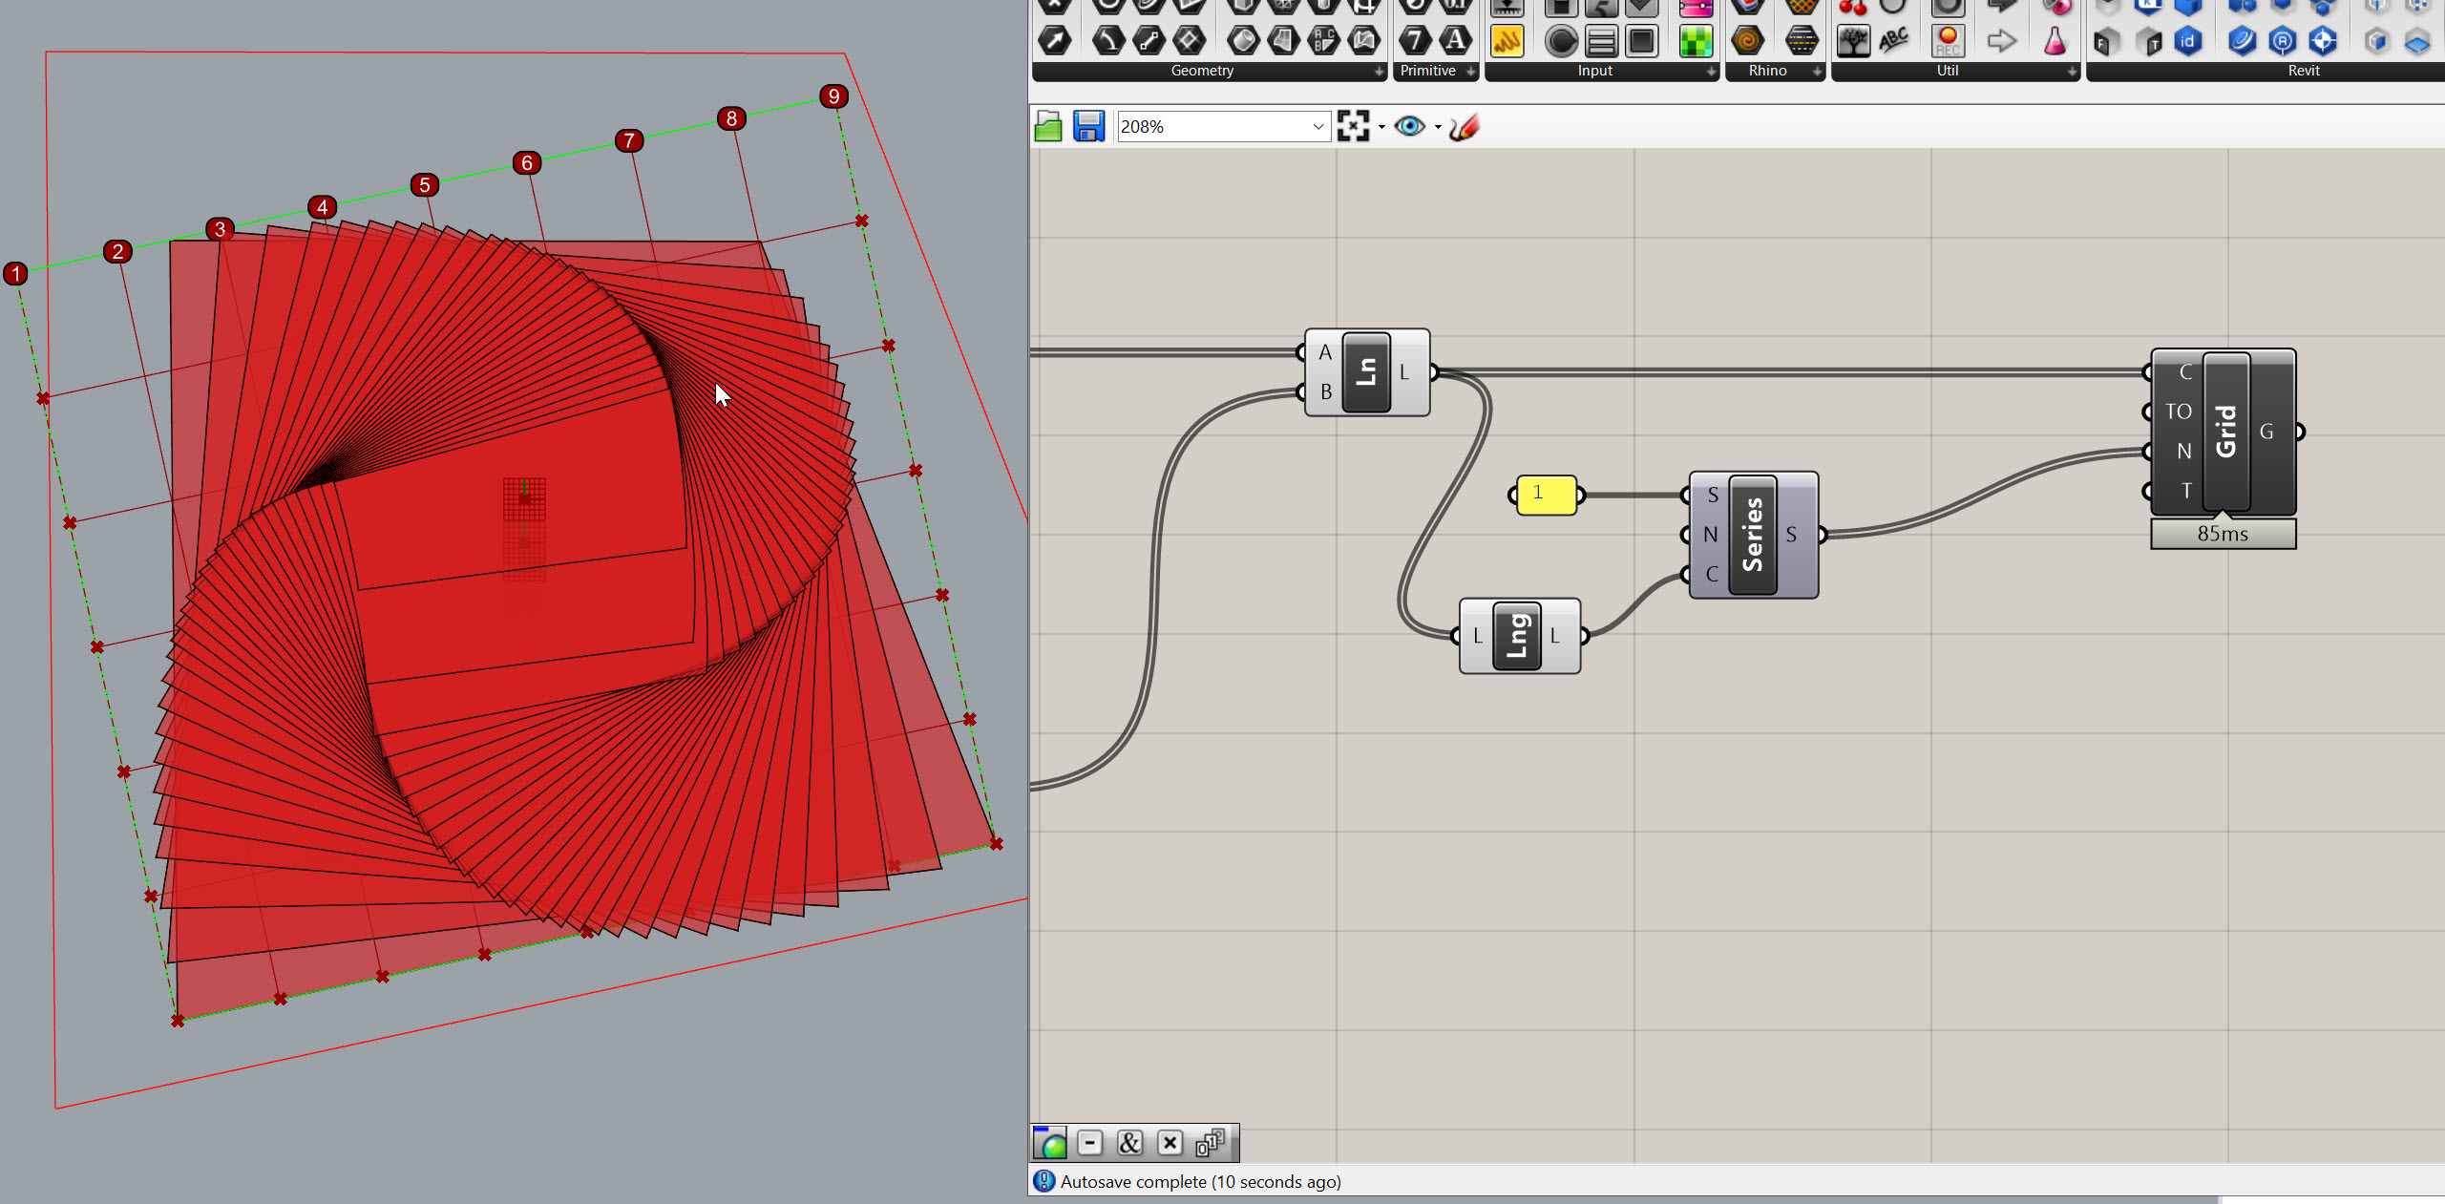Toggle preview with the eye icon
The height and width of the screenshot is (1204, 2445).
[1409, 126]
